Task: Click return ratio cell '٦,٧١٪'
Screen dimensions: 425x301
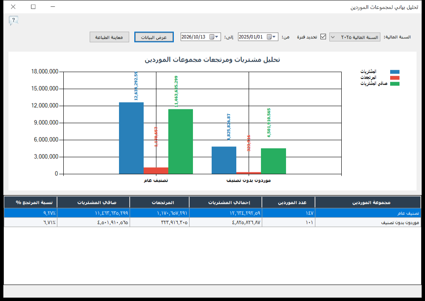Action: coord(31,222)
